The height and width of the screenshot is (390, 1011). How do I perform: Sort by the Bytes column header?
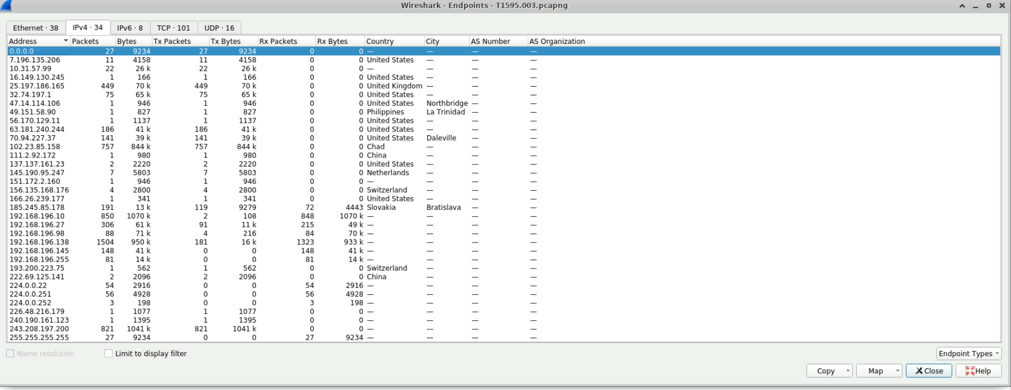(134, 41)
